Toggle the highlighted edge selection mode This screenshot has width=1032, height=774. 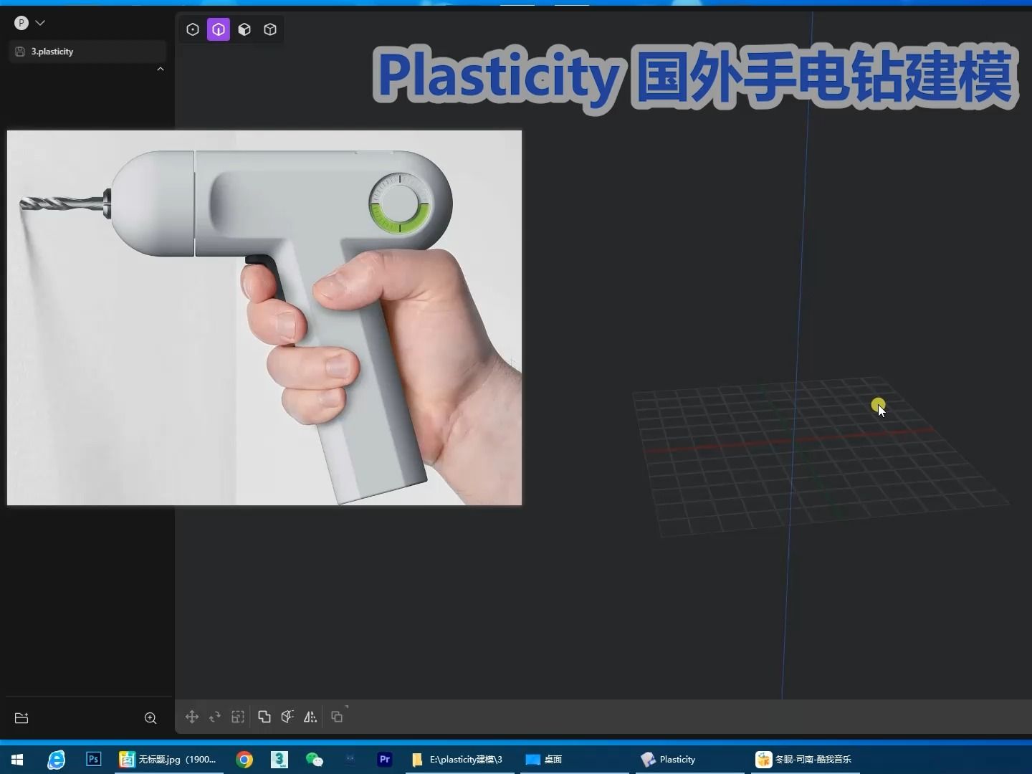click(219, 29)
